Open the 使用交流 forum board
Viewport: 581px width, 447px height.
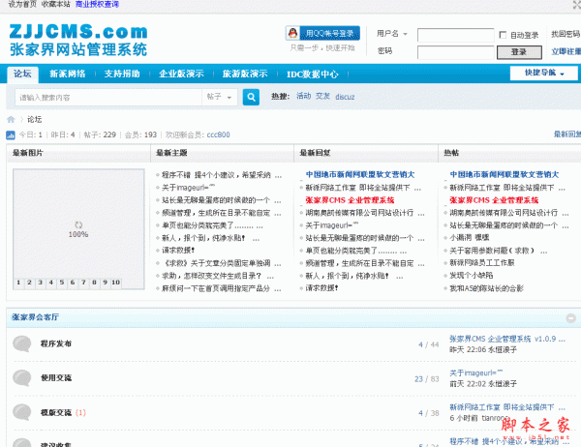pos(56,378)
